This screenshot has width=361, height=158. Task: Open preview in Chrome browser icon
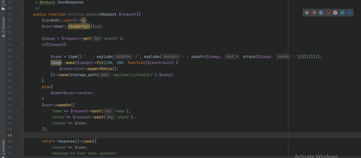tap(307, 13)
